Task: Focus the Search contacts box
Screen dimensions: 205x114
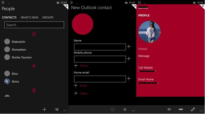Action: pos(34,25)
